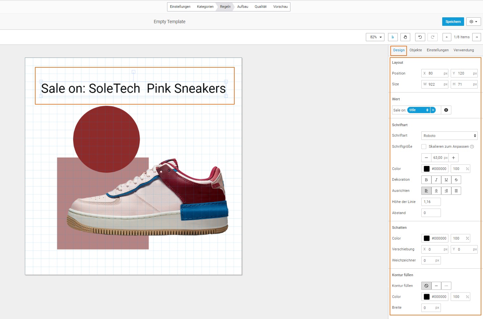
Task: Edit the Weichzeichner blur field
Action: click(x=431, y=260)
